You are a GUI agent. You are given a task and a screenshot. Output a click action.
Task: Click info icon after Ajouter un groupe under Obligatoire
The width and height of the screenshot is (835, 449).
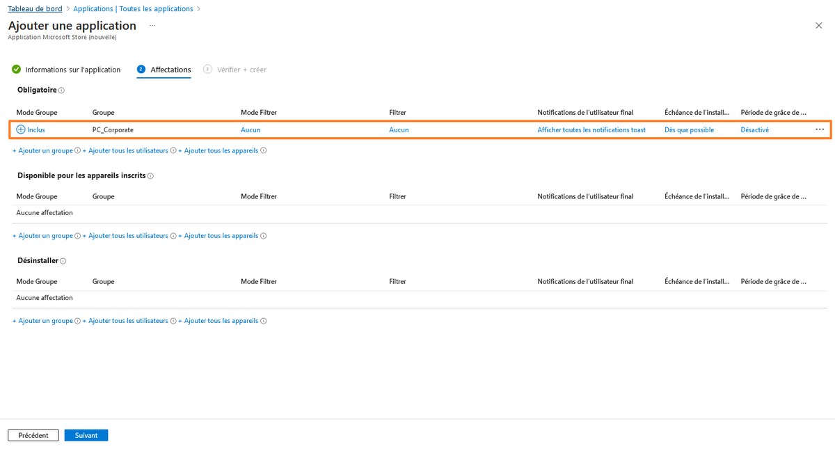point(77,150)
